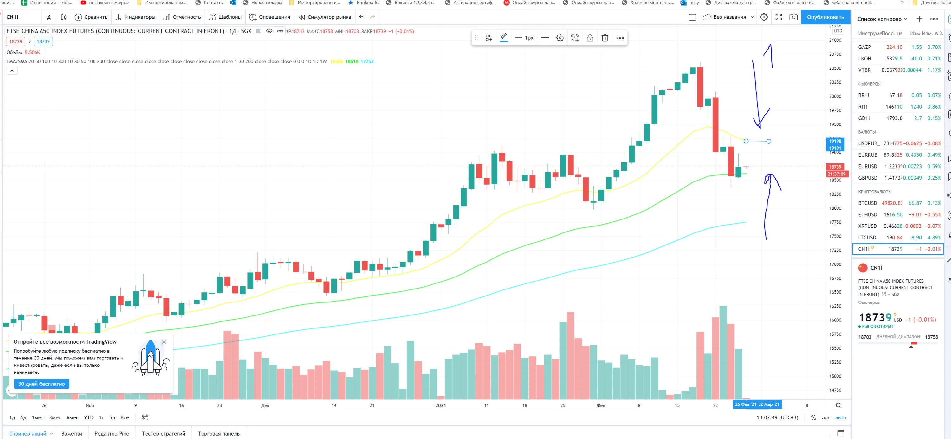Open the line color pencil tool

tap(504, 37)
